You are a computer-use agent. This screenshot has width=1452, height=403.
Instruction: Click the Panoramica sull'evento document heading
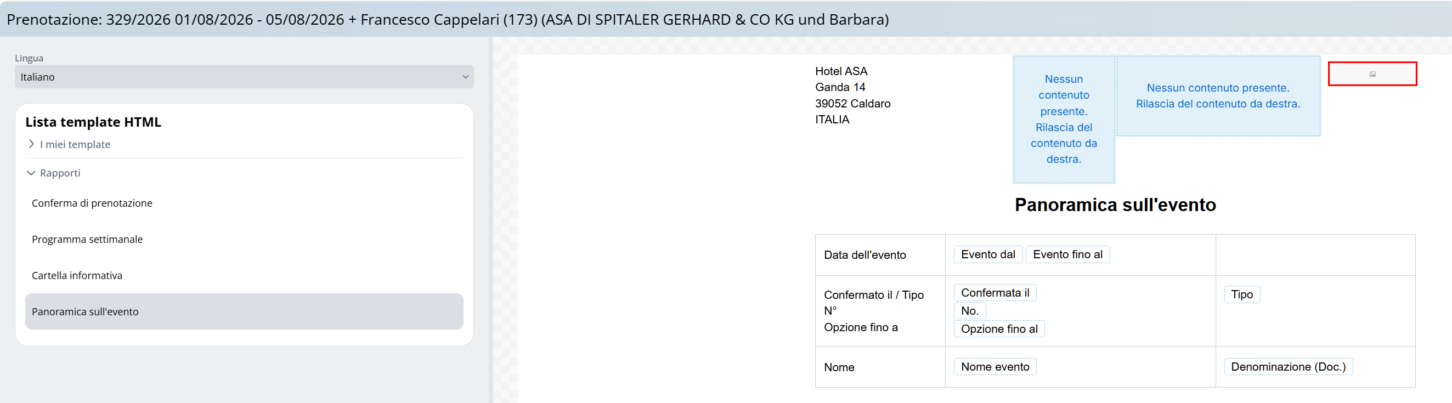click(x=1115, y=205)
